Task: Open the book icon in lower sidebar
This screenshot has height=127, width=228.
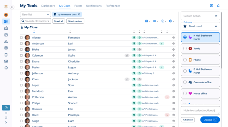Action: coord(6,113)
